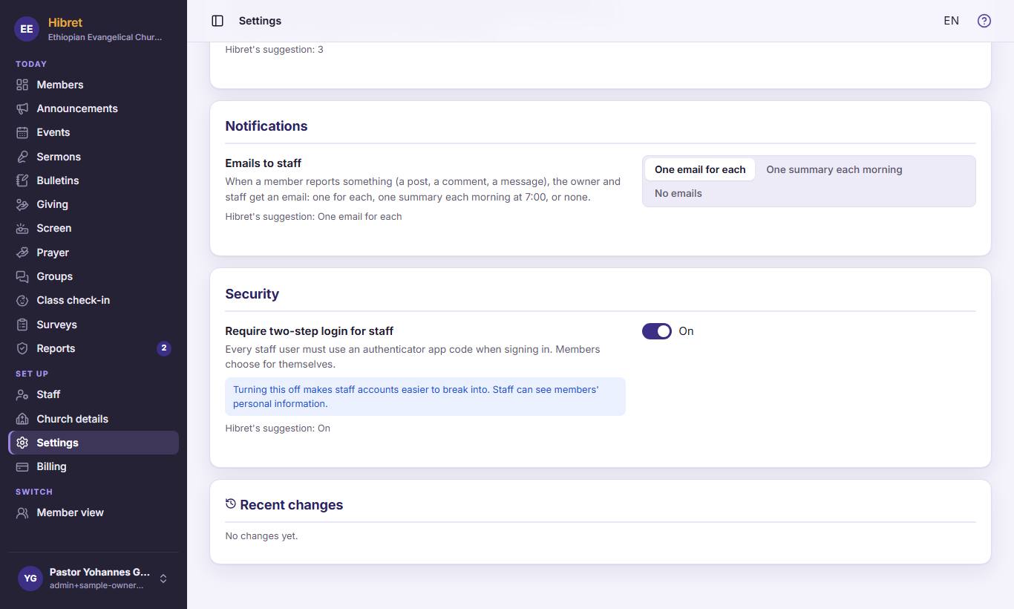The image size is (1014, 609).
Task: Click the Billing credit card icon
Action: (x=22, y=466)
